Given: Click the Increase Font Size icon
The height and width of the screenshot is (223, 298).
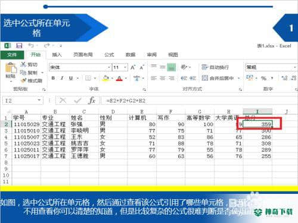Looking at the screenshot, I should click(x=133, y=67).
